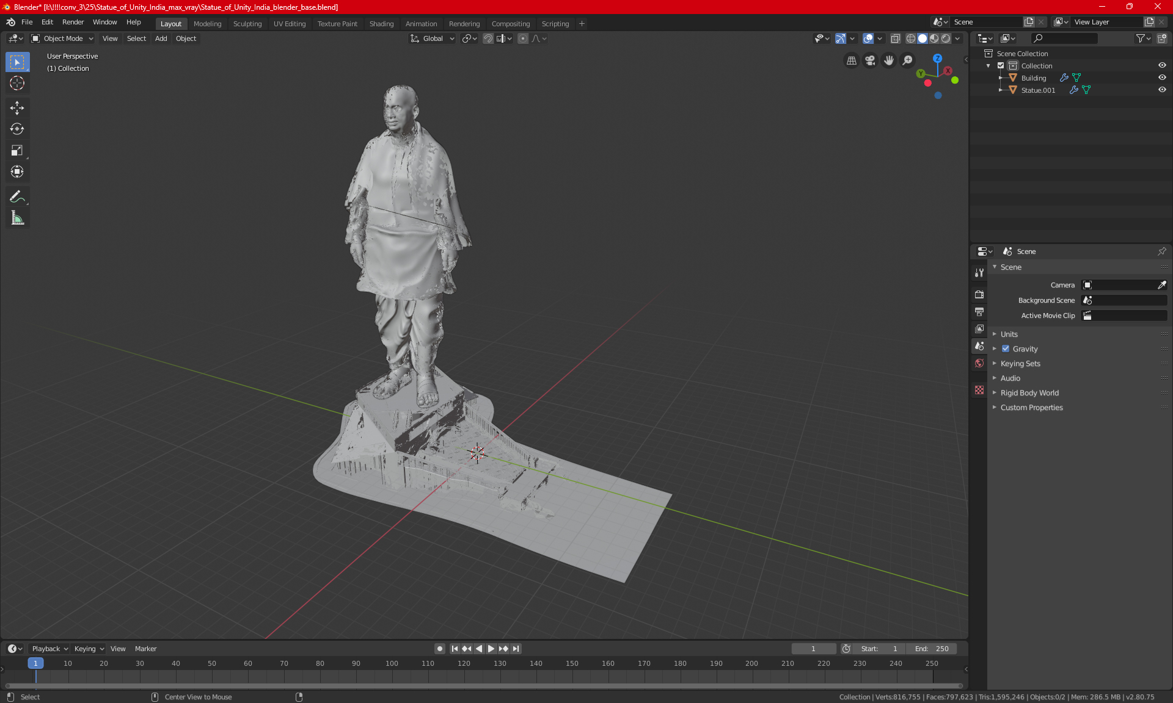Open the Render properties tab

click(x=979, y=294)
